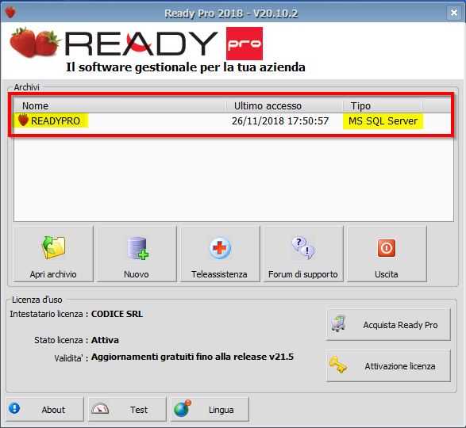Click the Ready Pro strawberries logo
This screenshot has height=428, width=466.
click(35, 43)
